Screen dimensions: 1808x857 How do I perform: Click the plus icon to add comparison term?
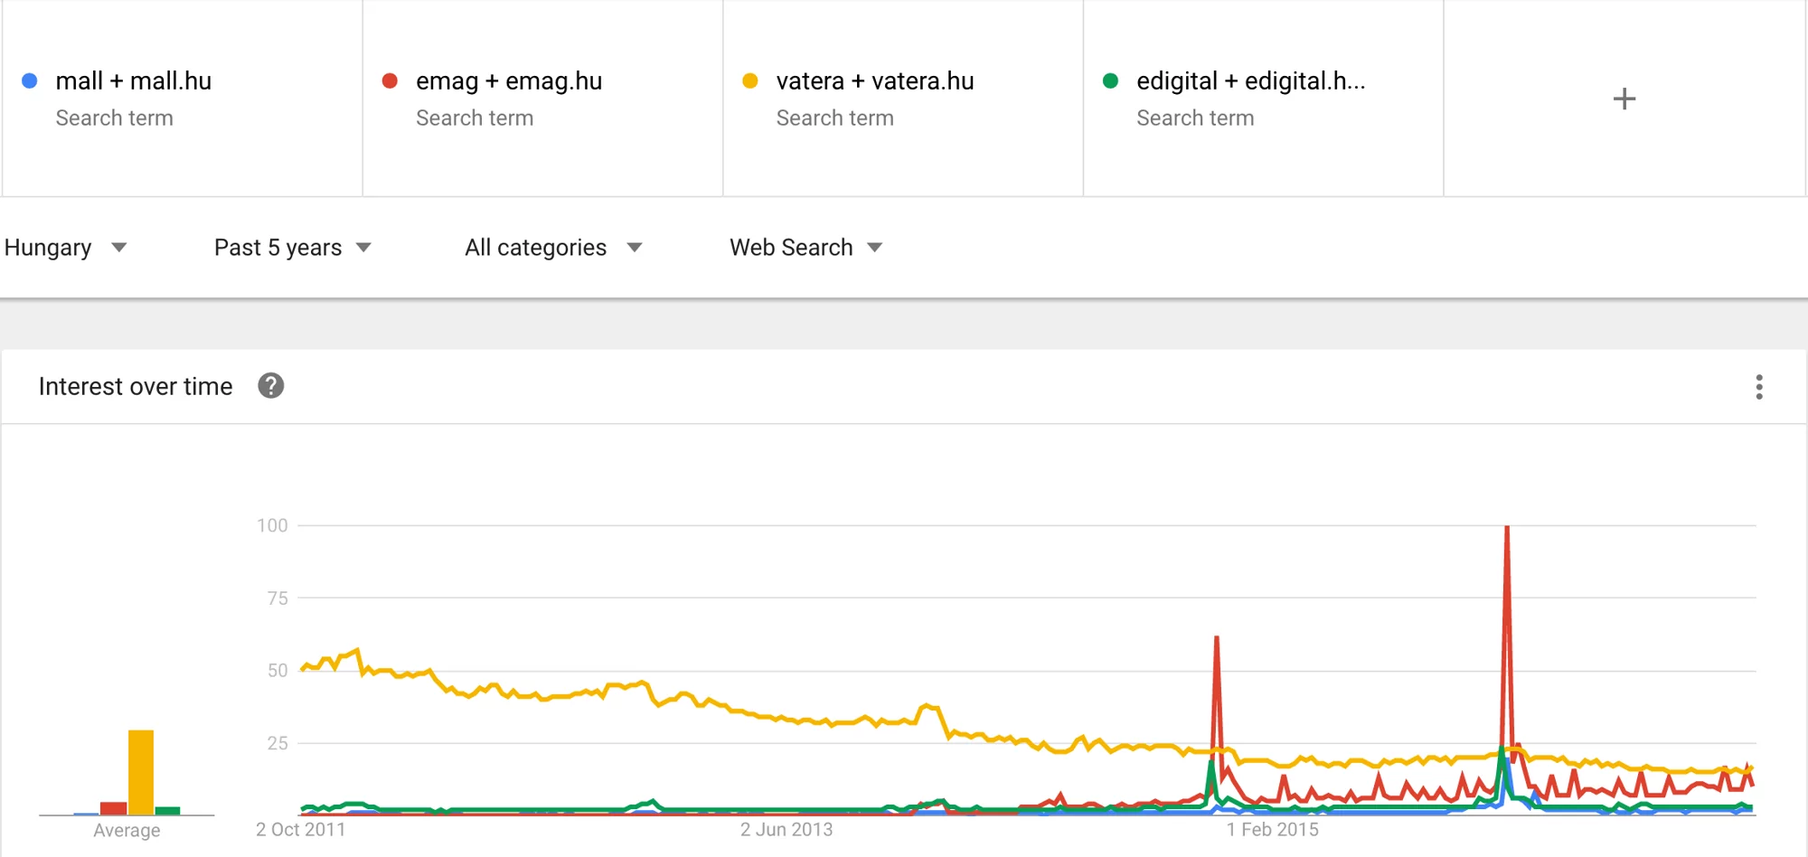pyautogui.click(x=1624, y=99)
